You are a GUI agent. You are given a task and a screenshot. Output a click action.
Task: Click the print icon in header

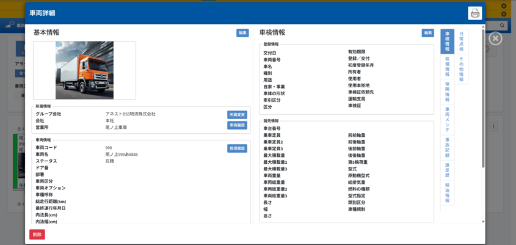point(474,13)
